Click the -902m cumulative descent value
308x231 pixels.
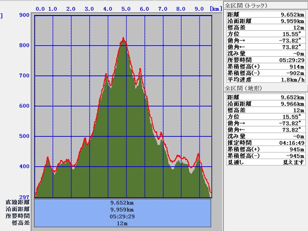(x=294, y=73)
